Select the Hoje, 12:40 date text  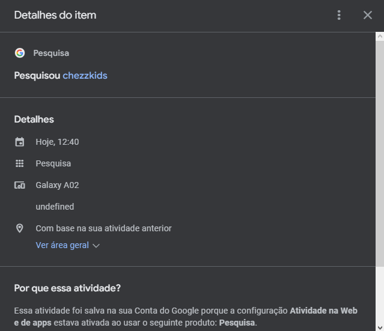[x=57, y=142]
